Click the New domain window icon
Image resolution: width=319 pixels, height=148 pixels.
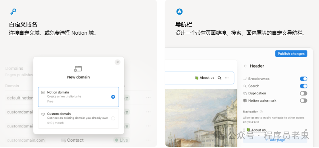pos(78,69)
